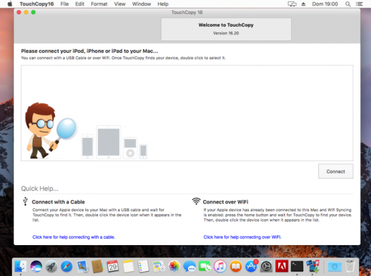Open help link for connecting over WiFi

click(242, 237)
